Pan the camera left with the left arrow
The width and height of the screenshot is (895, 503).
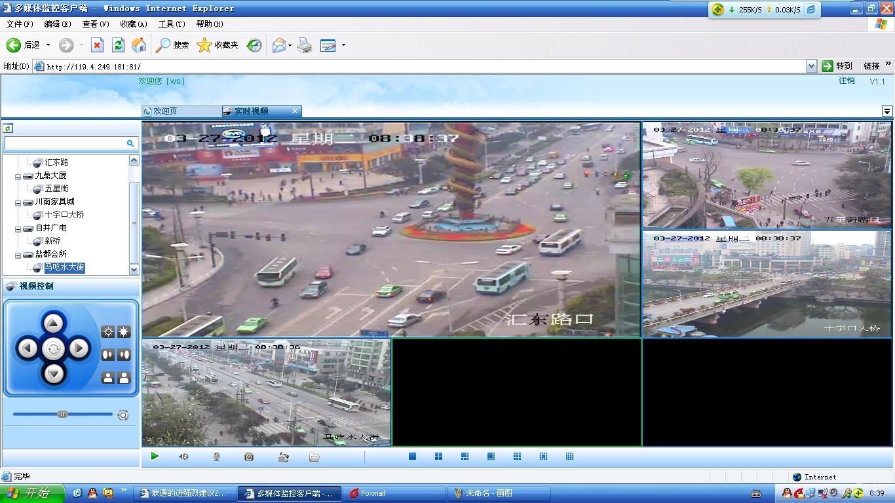[28, 348]
